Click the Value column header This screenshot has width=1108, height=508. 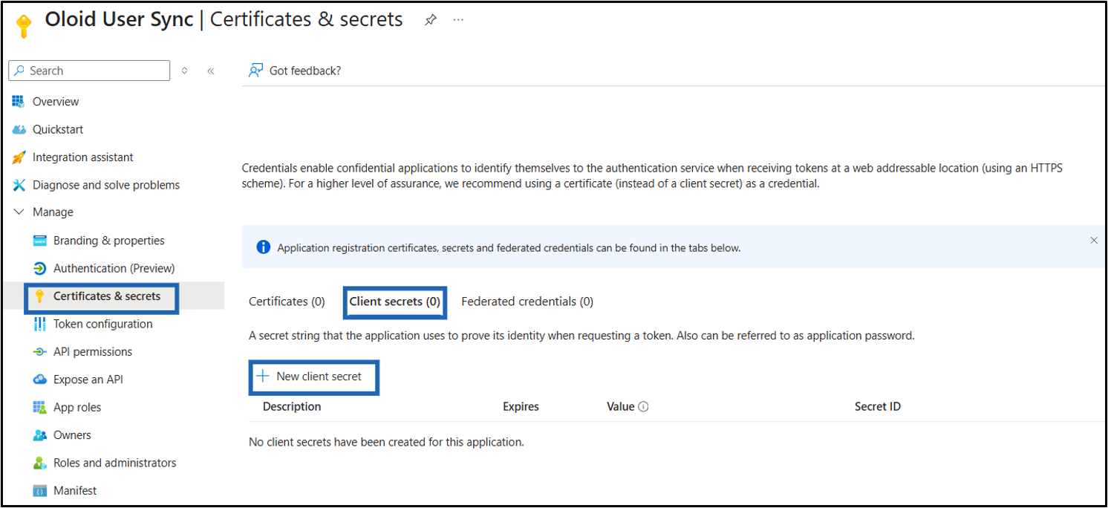(x=621, y=407)
